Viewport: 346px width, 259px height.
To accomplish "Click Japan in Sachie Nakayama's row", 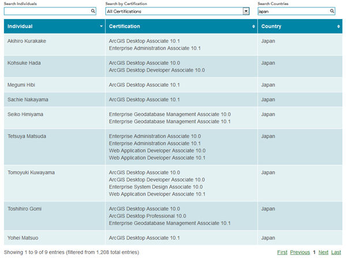I will tap(268, 100).
